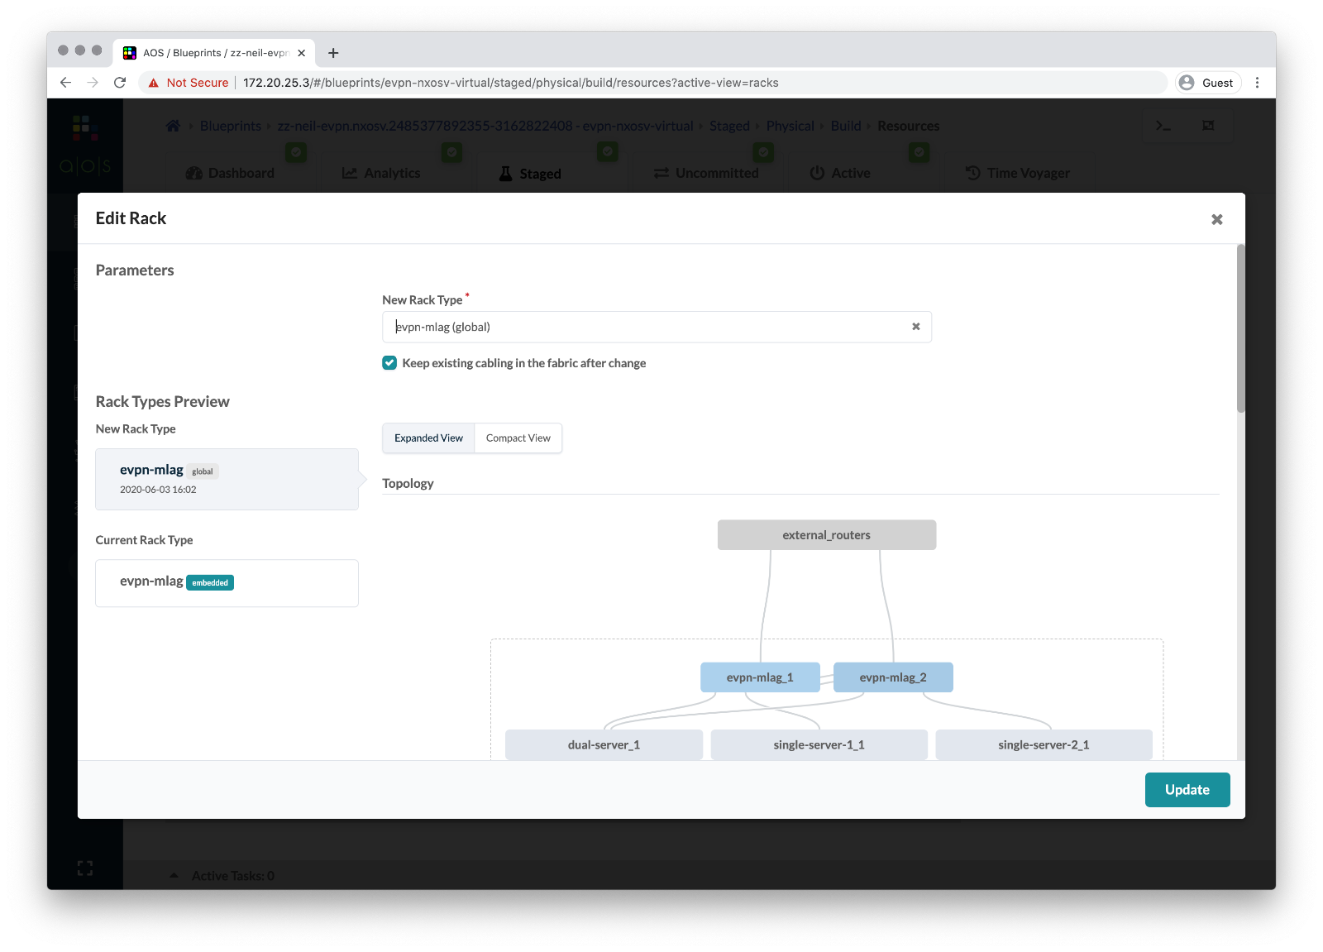Reload the browser page
1323x952 pixels.
pyautogui.click(x=120, y=83)
